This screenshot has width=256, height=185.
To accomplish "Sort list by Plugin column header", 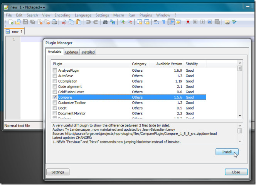I will pyautogui.click(x=91, y=64).
